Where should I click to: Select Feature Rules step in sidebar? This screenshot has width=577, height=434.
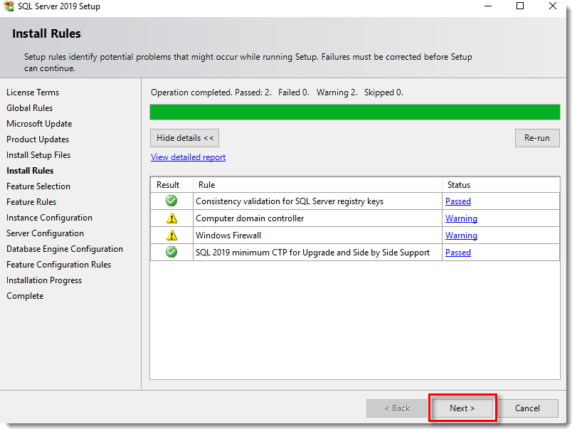point(31,202)
